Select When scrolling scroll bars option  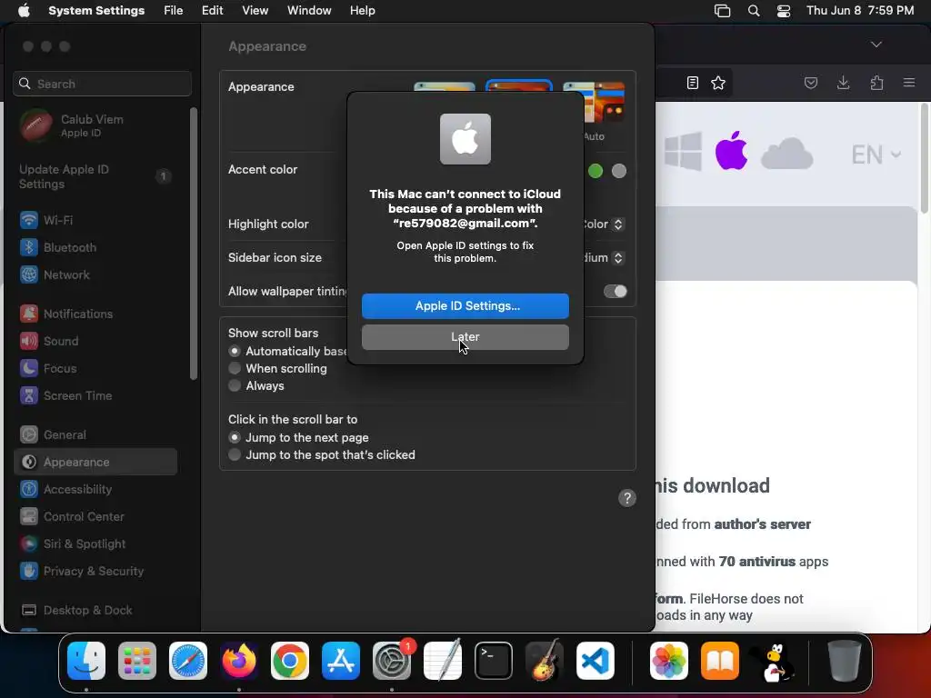click(x=235, y=369)
